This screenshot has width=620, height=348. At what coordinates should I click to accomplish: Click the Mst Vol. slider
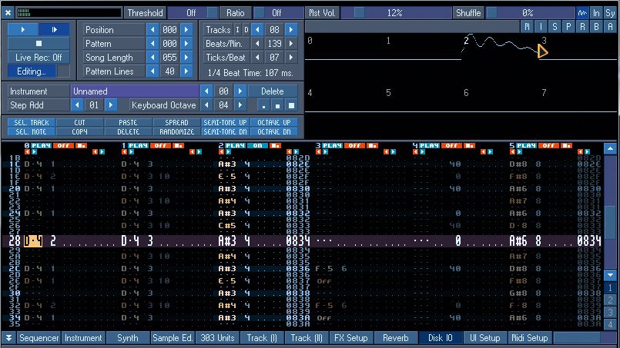click(394, 13)
